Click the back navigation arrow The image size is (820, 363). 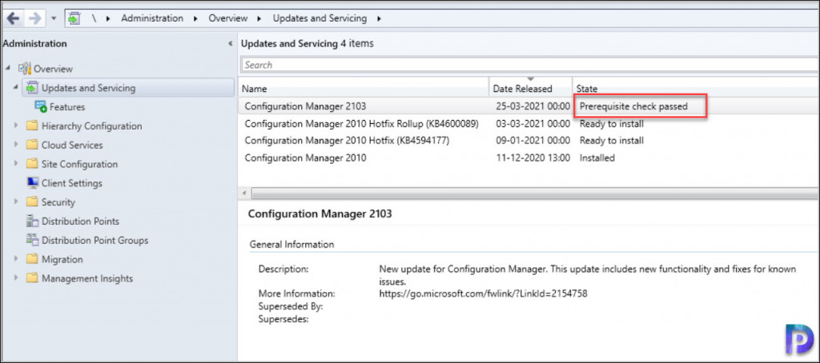click(14, 18)
